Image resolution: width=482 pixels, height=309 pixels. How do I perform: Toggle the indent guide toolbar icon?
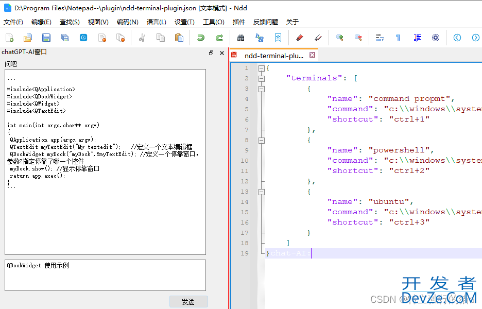(418, 38)
